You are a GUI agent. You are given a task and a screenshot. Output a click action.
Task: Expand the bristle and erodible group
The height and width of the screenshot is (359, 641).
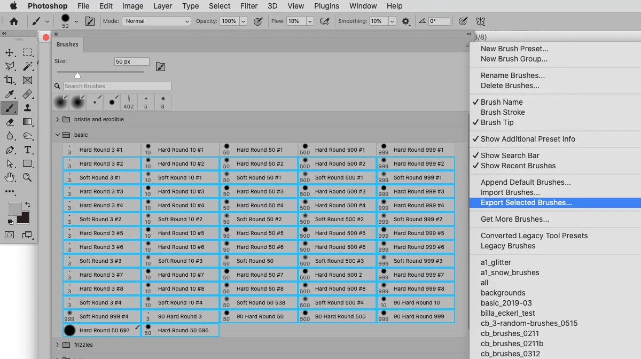point(57,120)
